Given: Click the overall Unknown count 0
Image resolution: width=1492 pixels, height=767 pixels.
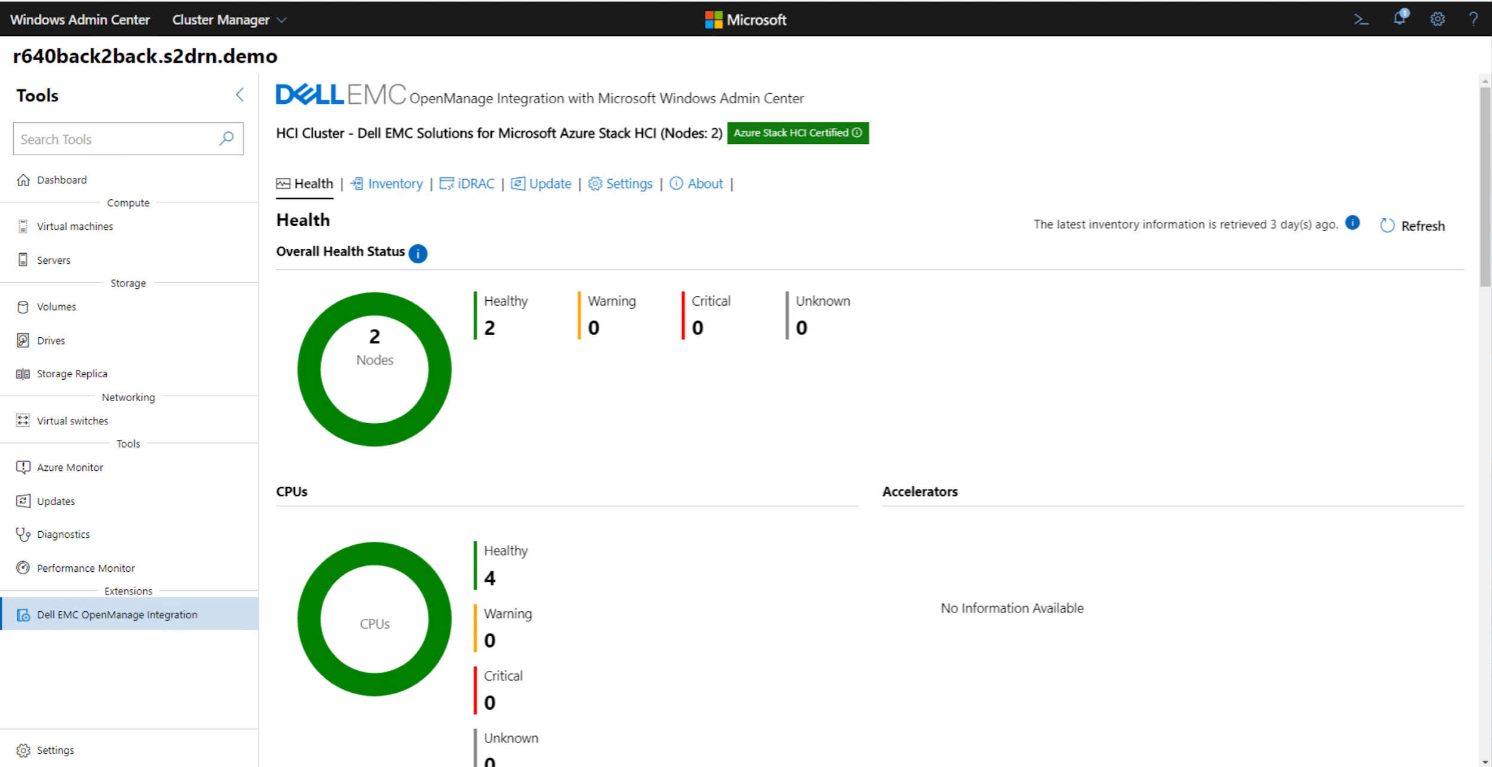Looking at the screenshot, I should (801, 328).
